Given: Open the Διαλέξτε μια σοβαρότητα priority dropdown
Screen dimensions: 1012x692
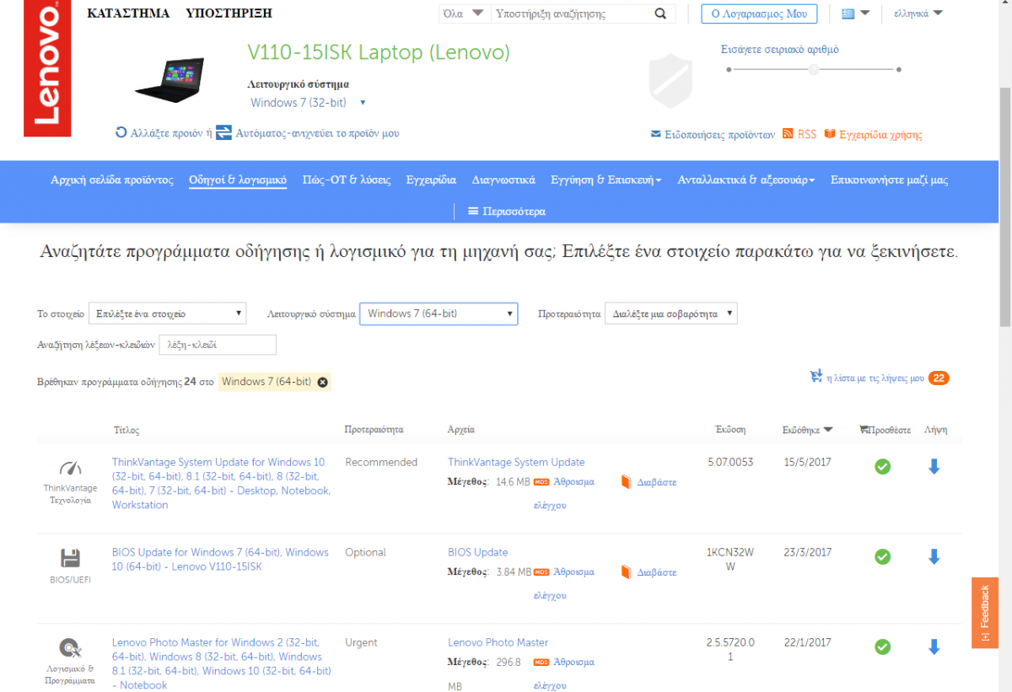Looking at the screenshot, I should point(670,314).
